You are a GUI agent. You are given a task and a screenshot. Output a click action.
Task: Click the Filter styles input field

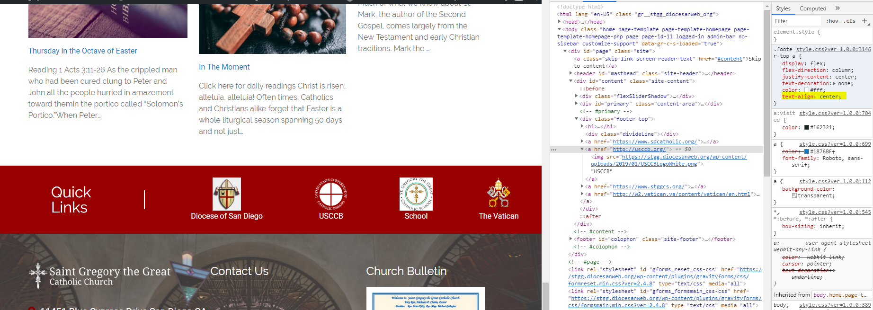796,21
